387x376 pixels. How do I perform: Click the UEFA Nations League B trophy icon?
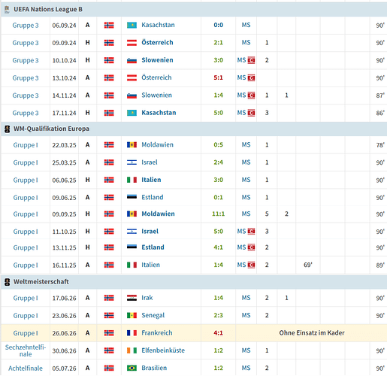click(7, 10)
